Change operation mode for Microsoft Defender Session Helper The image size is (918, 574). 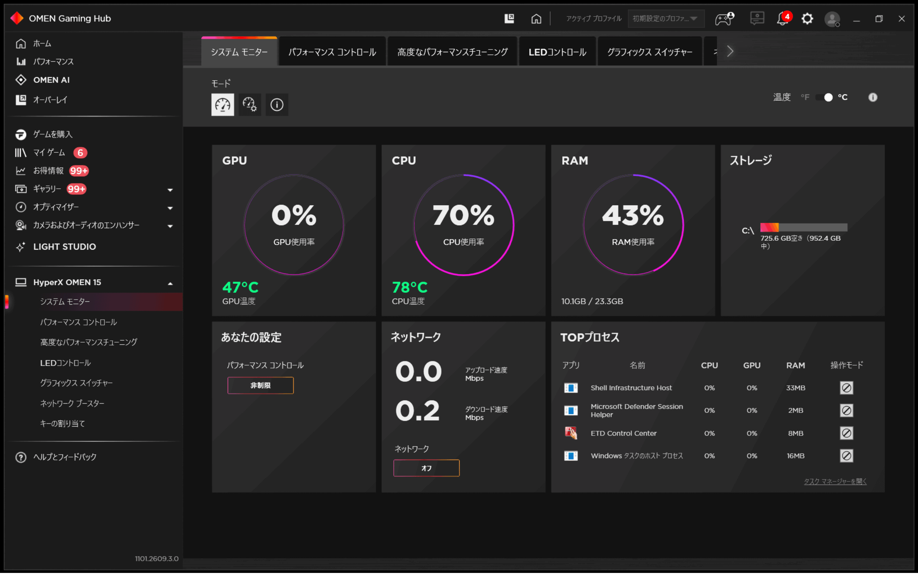tap(846, 410)
